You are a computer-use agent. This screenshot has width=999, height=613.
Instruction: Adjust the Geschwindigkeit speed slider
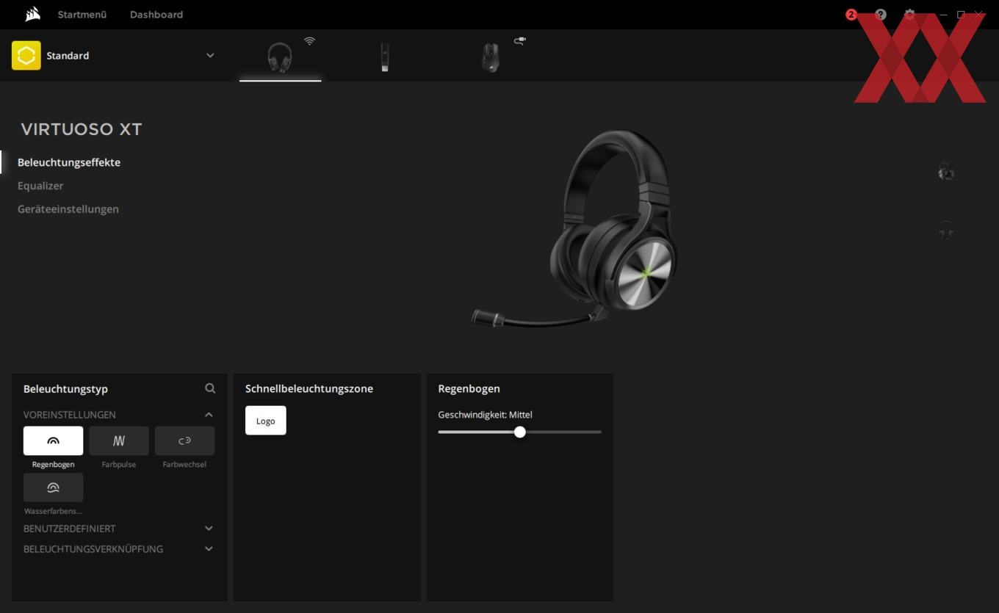[x=520, y=432]
